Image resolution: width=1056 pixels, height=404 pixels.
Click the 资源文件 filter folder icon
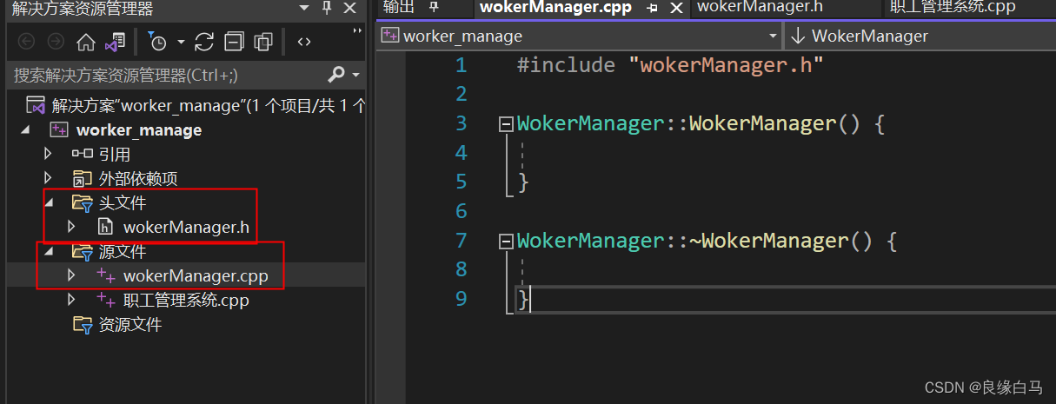pyautogui.click(x=83, y=325)
